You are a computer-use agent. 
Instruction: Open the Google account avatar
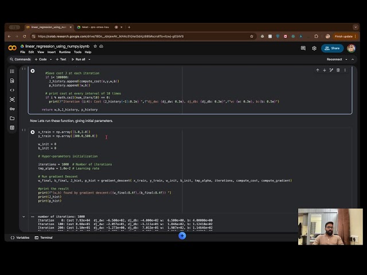(351, 48)
